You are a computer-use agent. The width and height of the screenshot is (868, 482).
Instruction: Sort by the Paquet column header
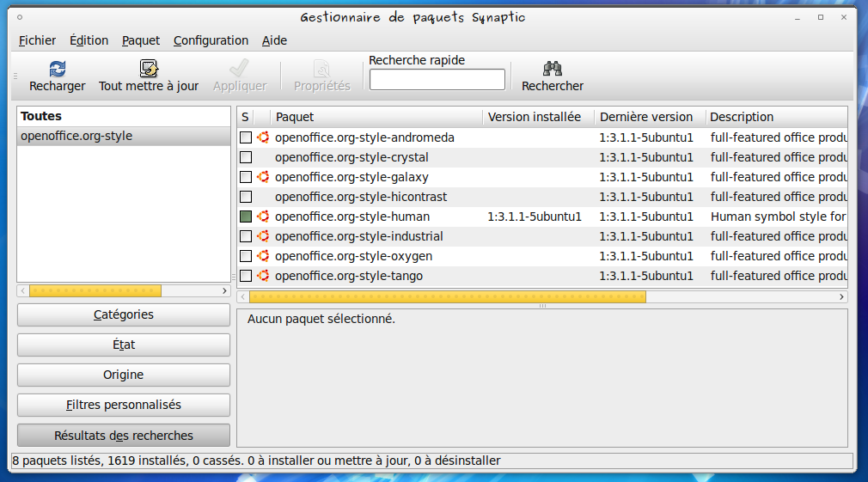pos(376,117)
